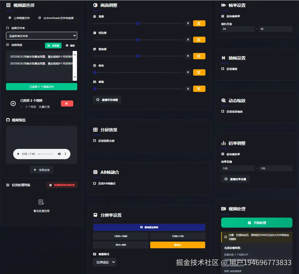
Task: Click the 1.05 倍率范围 input field
Action: click(x=237, y=168)
